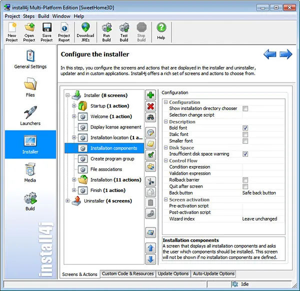Expand the Installation (11 actions) node
The width and height of the screenshot is (300, 291).
[74, 179]
